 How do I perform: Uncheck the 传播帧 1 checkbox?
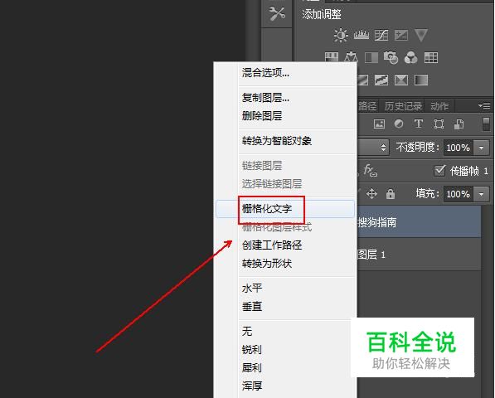coord(439,171)
